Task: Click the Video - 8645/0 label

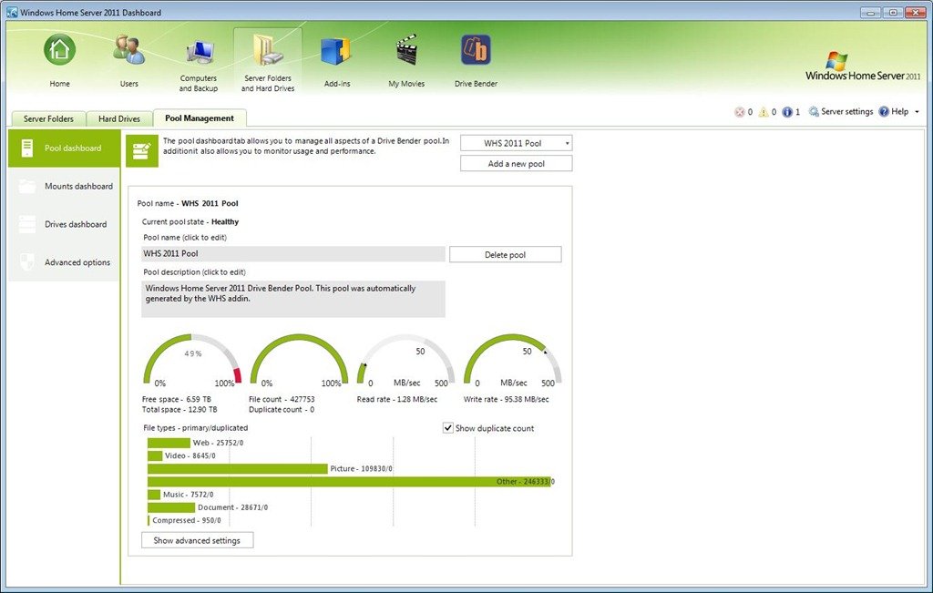Action: 190,456
